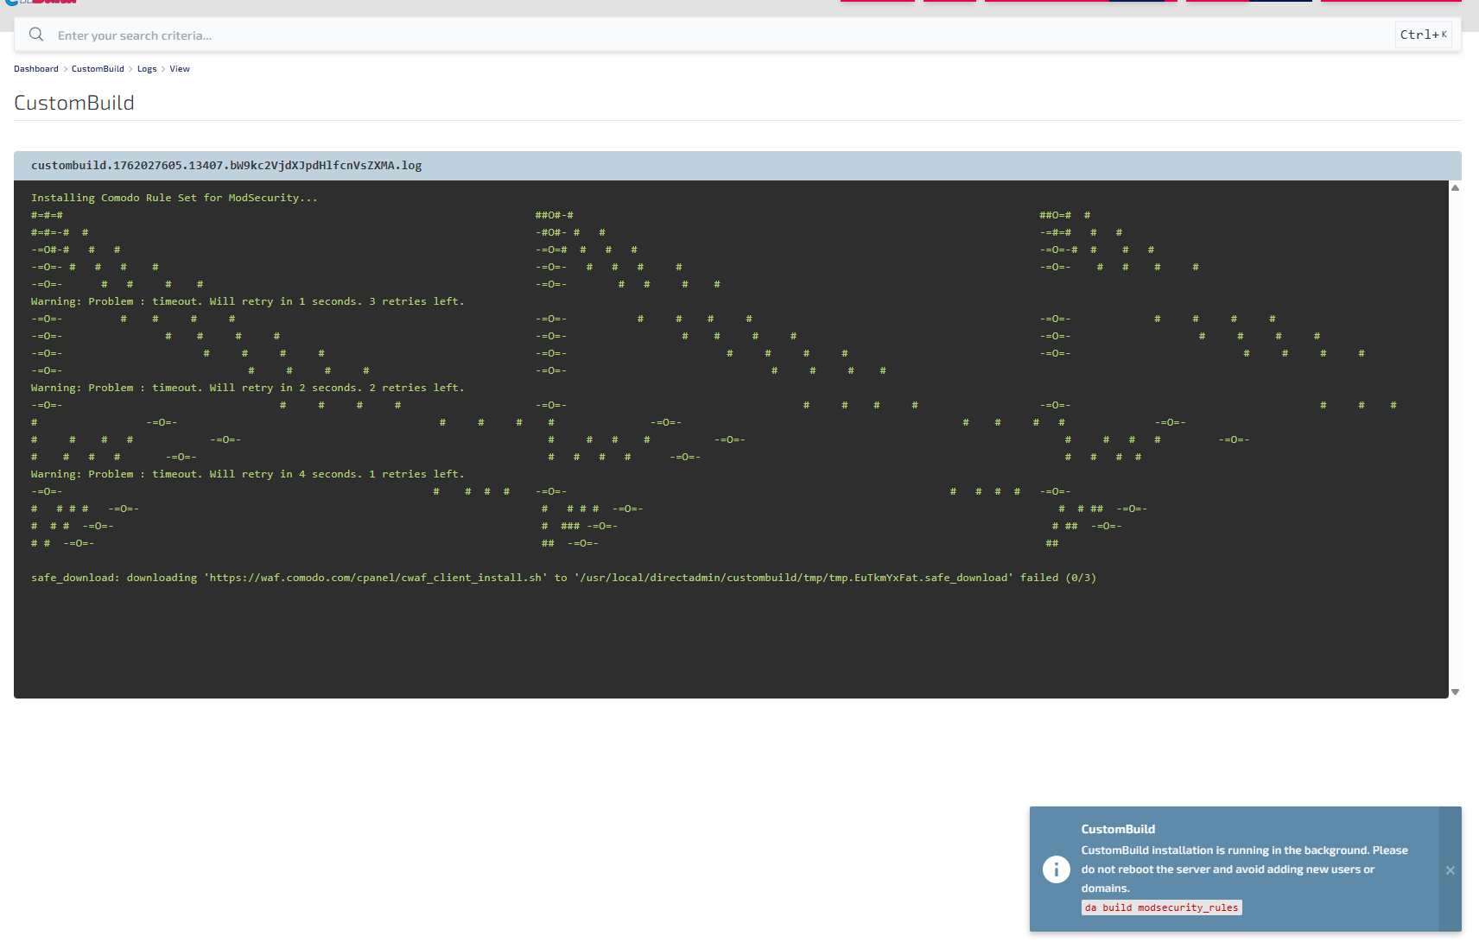This screenshot has height=942, width=1479.
Task: Click the notification's CustomBuild title
Action: 1118,829
